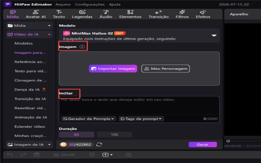Open the Ajuda menu
Screen dimensions: 261x163
pyautogui.click(x=115, y=4)
